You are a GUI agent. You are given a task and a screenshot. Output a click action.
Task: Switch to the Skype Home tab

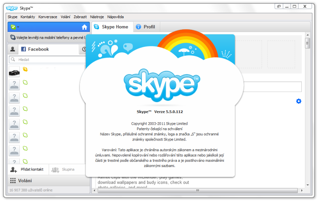tap(112, 27)
